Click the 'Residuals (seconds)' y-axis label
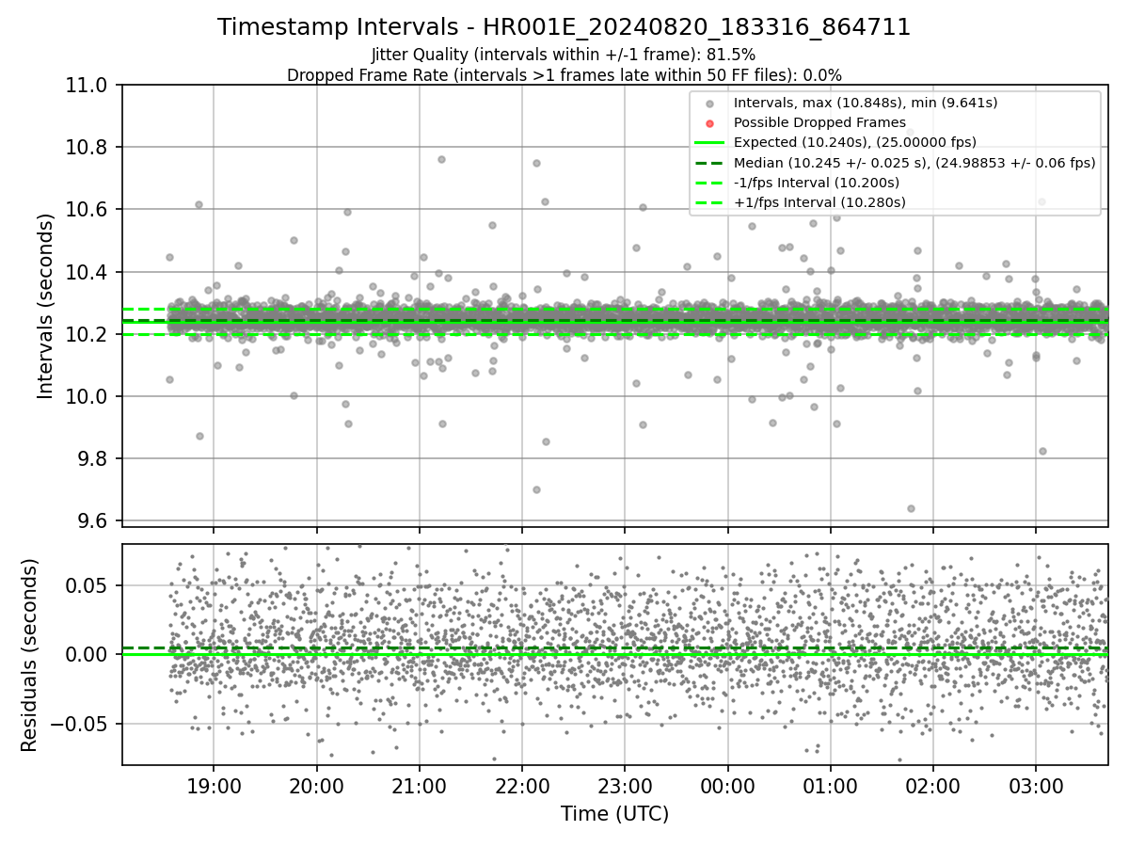 (x=29, y=655)
